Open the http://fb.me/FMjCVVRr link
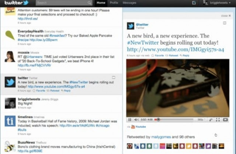Screen dimensions: 236x154 34,65
